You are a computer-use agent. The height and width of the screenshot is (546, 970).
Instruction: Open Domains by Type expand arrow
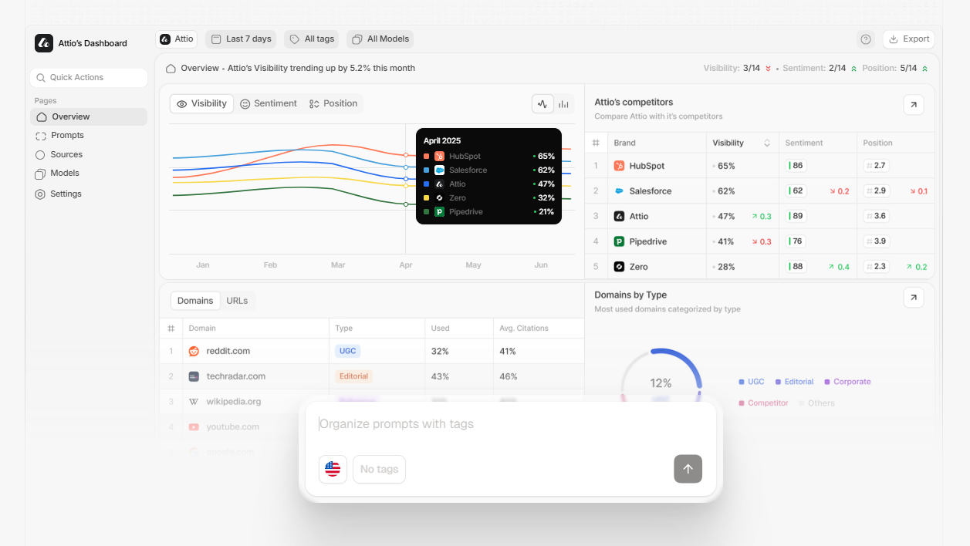point(914,298)
